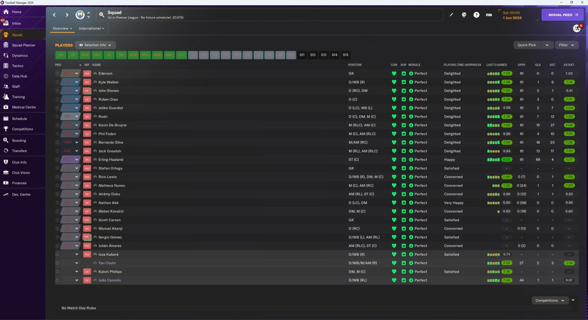Open Competitions trophy icon in sidebar
The image size is (588, 320).
tap(6, 129)
